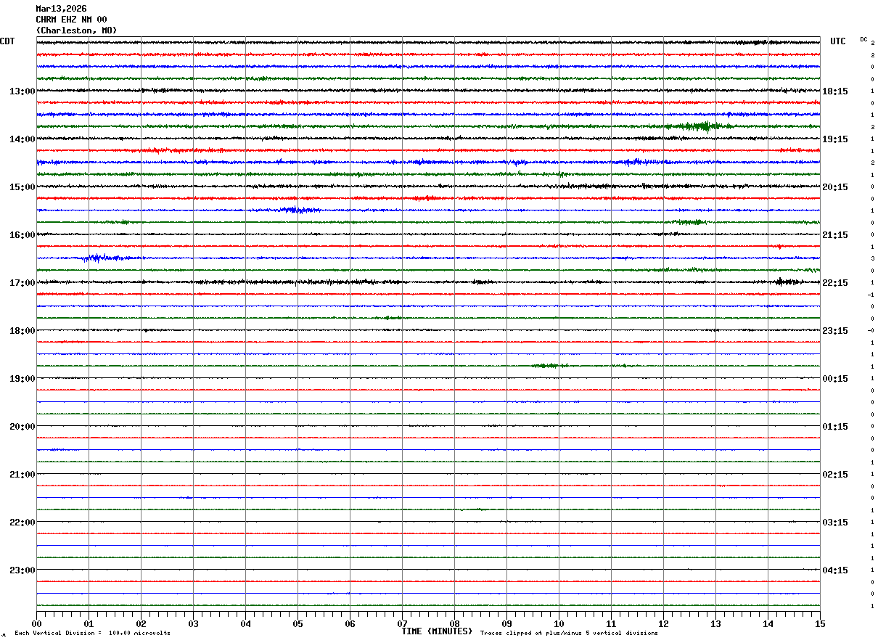The height and width of the screenshot is (643, 878).
Task: Select minute 11 on bottom time axis
Action: (x=611, y=623)
